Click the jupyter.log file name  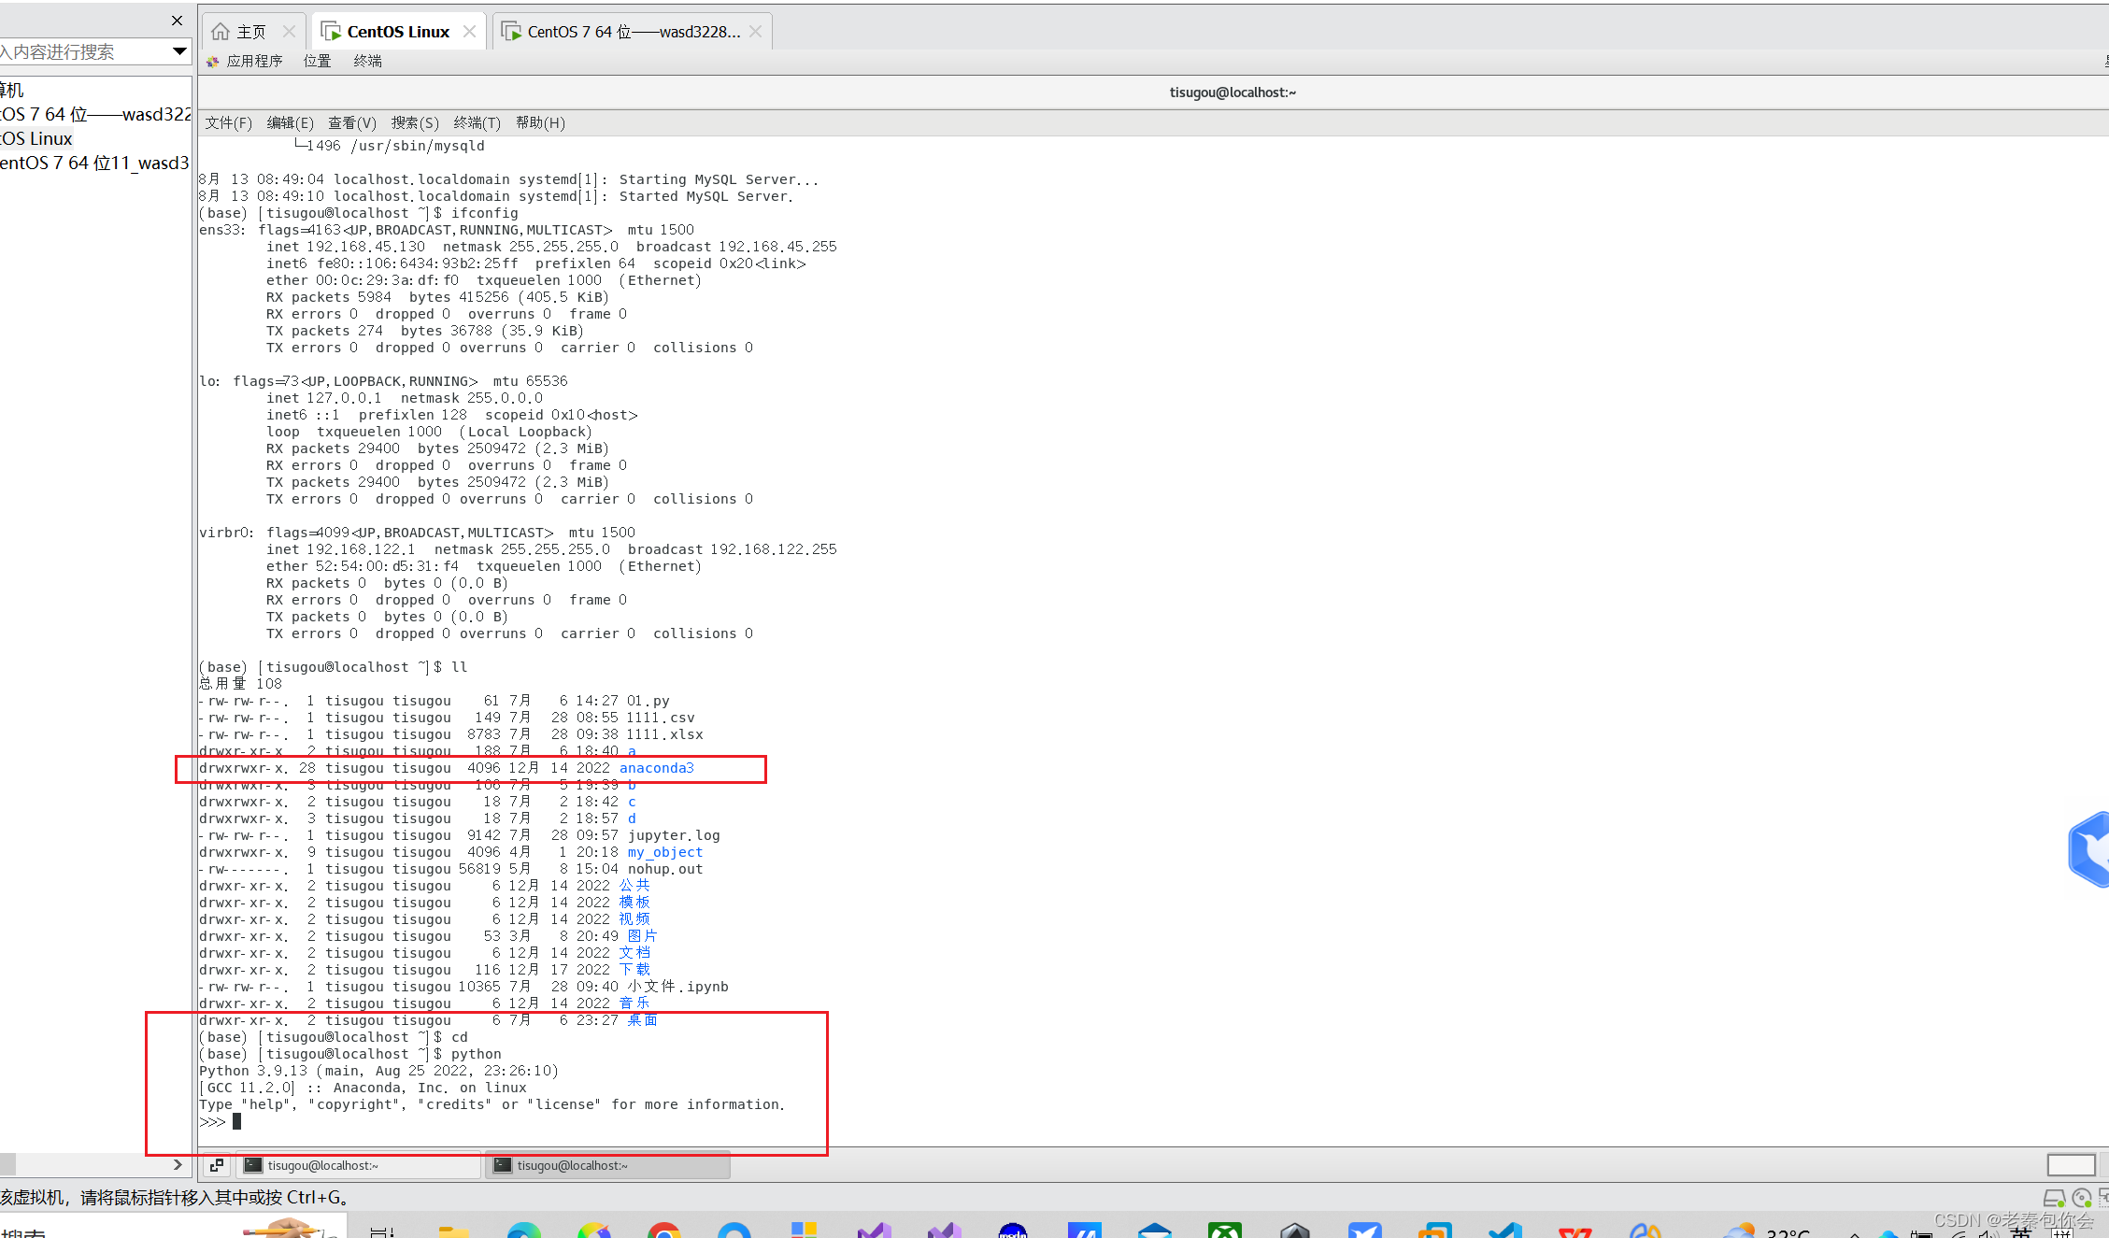(674, 835)
